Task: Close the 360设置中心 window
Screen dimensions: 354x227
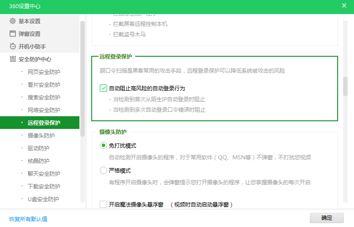Action: point(344,5)
